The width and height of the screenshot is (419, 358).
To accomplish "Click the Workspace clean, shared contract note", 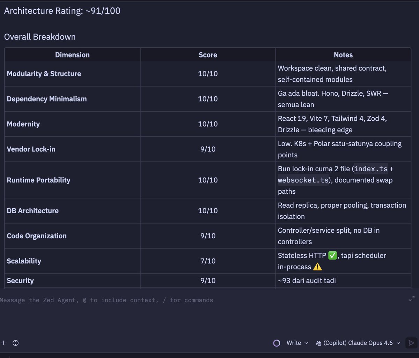I will (x=332, y=74).
